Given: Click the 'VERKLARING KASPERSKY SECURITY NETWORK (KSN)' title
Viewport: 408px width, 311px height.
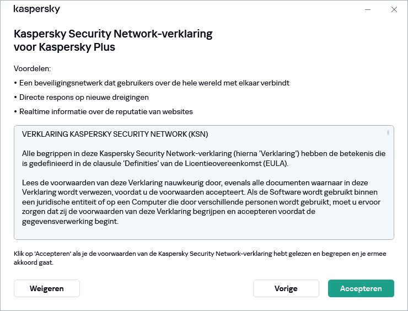Looking at the screenshot, I should click(x=115, y=134).
